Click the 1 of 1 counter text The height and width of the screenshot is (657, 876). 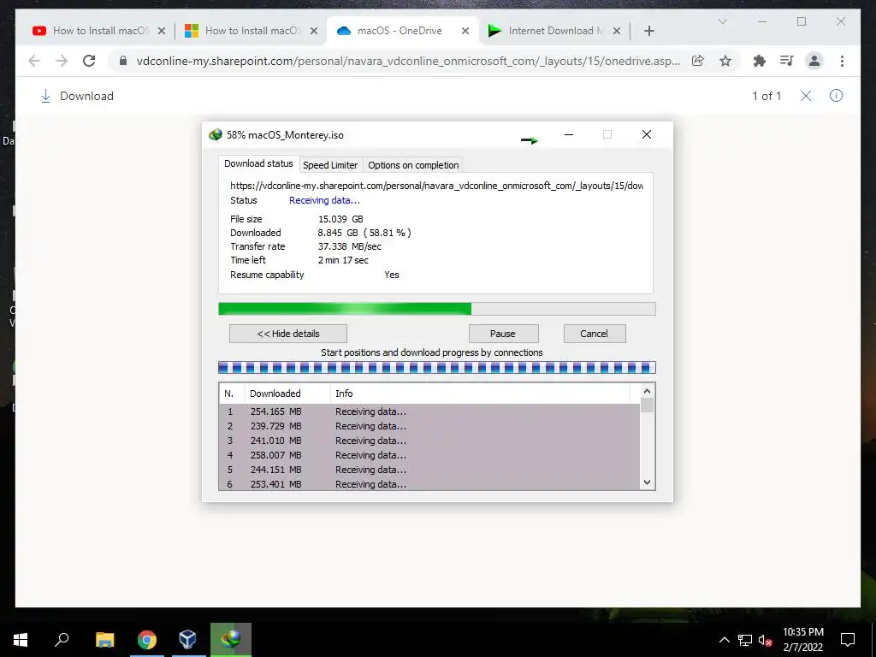click(x=766, y=96)
